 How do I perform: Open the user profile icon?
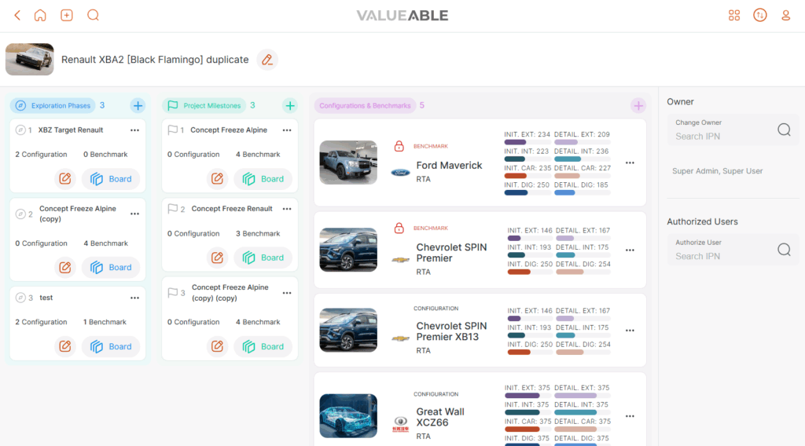785,16
